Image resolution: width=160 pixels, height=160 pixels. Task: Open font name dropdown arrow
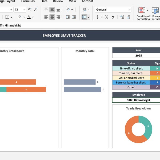click(x=11, y=10)
